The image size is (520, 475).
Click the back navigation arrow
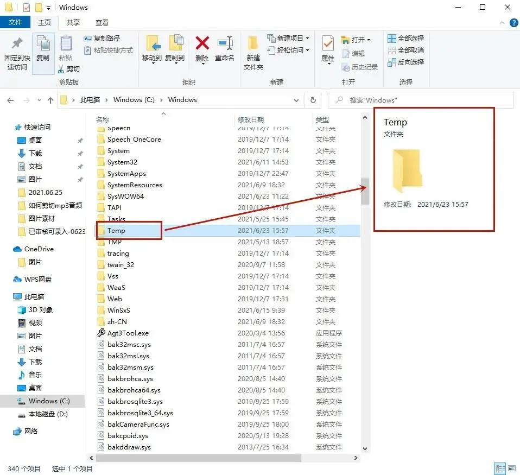tap(10, 100)
